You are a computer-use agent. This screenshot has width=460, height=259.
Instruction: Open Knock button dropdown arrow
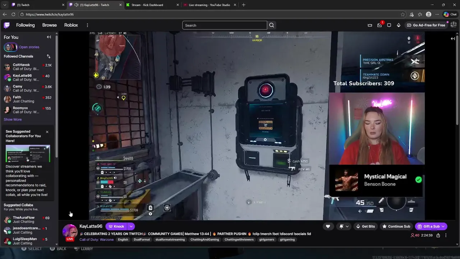point(131,226)
